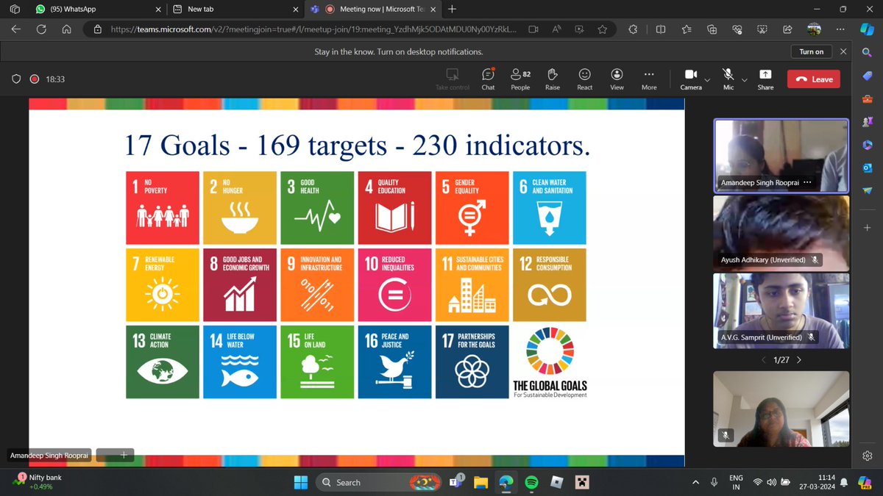This screenshot has height=496, width=883.
Task: Open Copilot in Edge sidebar
Action: 867,29
